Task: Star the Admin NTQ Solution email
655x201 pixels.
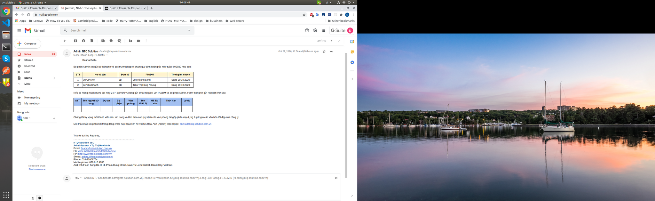Action: (324, 52)
